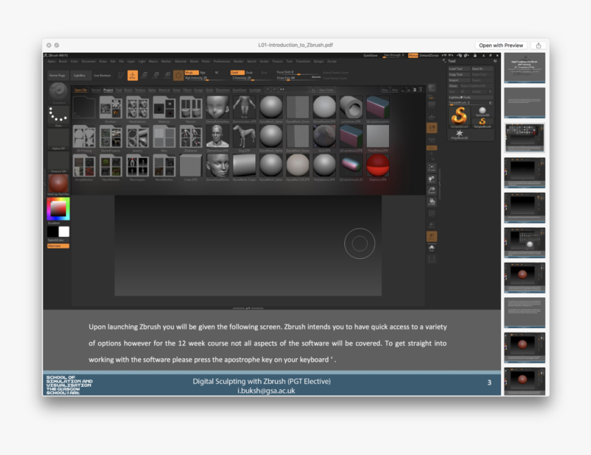Image resolution: width=591 pixels, height=455 pixels.
Task: Click the QuickSave button
Action: pyautogui.click(x=370, y=56)
